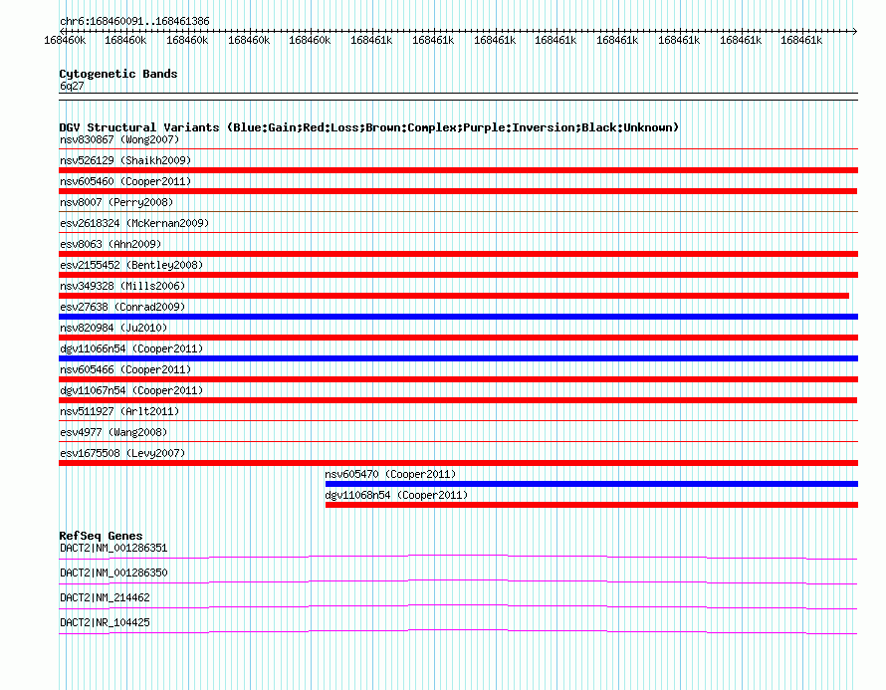Click the esv27638 (Conrad2009) label
Viewport: 886px width, 690px height.
pos(122,307)
